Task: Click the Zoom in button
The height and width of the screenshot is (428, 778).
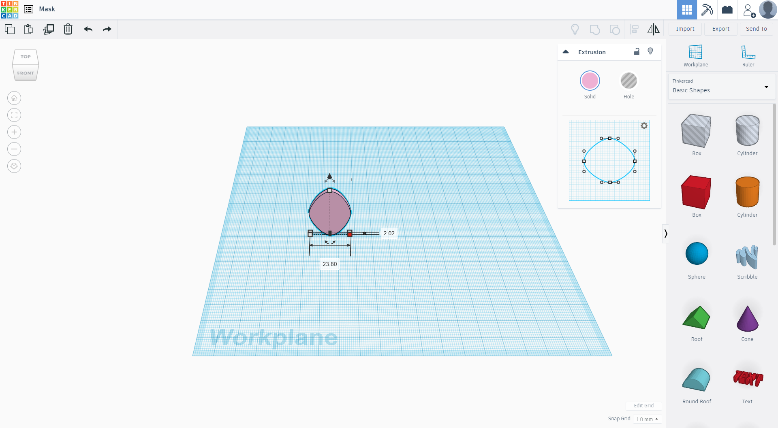Action: point(14,132)
